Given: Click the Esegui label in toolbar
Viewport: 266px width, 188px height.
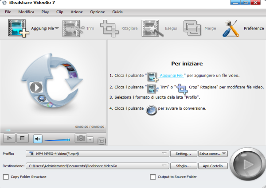Looking at the screenshot, I should (171, 28).
